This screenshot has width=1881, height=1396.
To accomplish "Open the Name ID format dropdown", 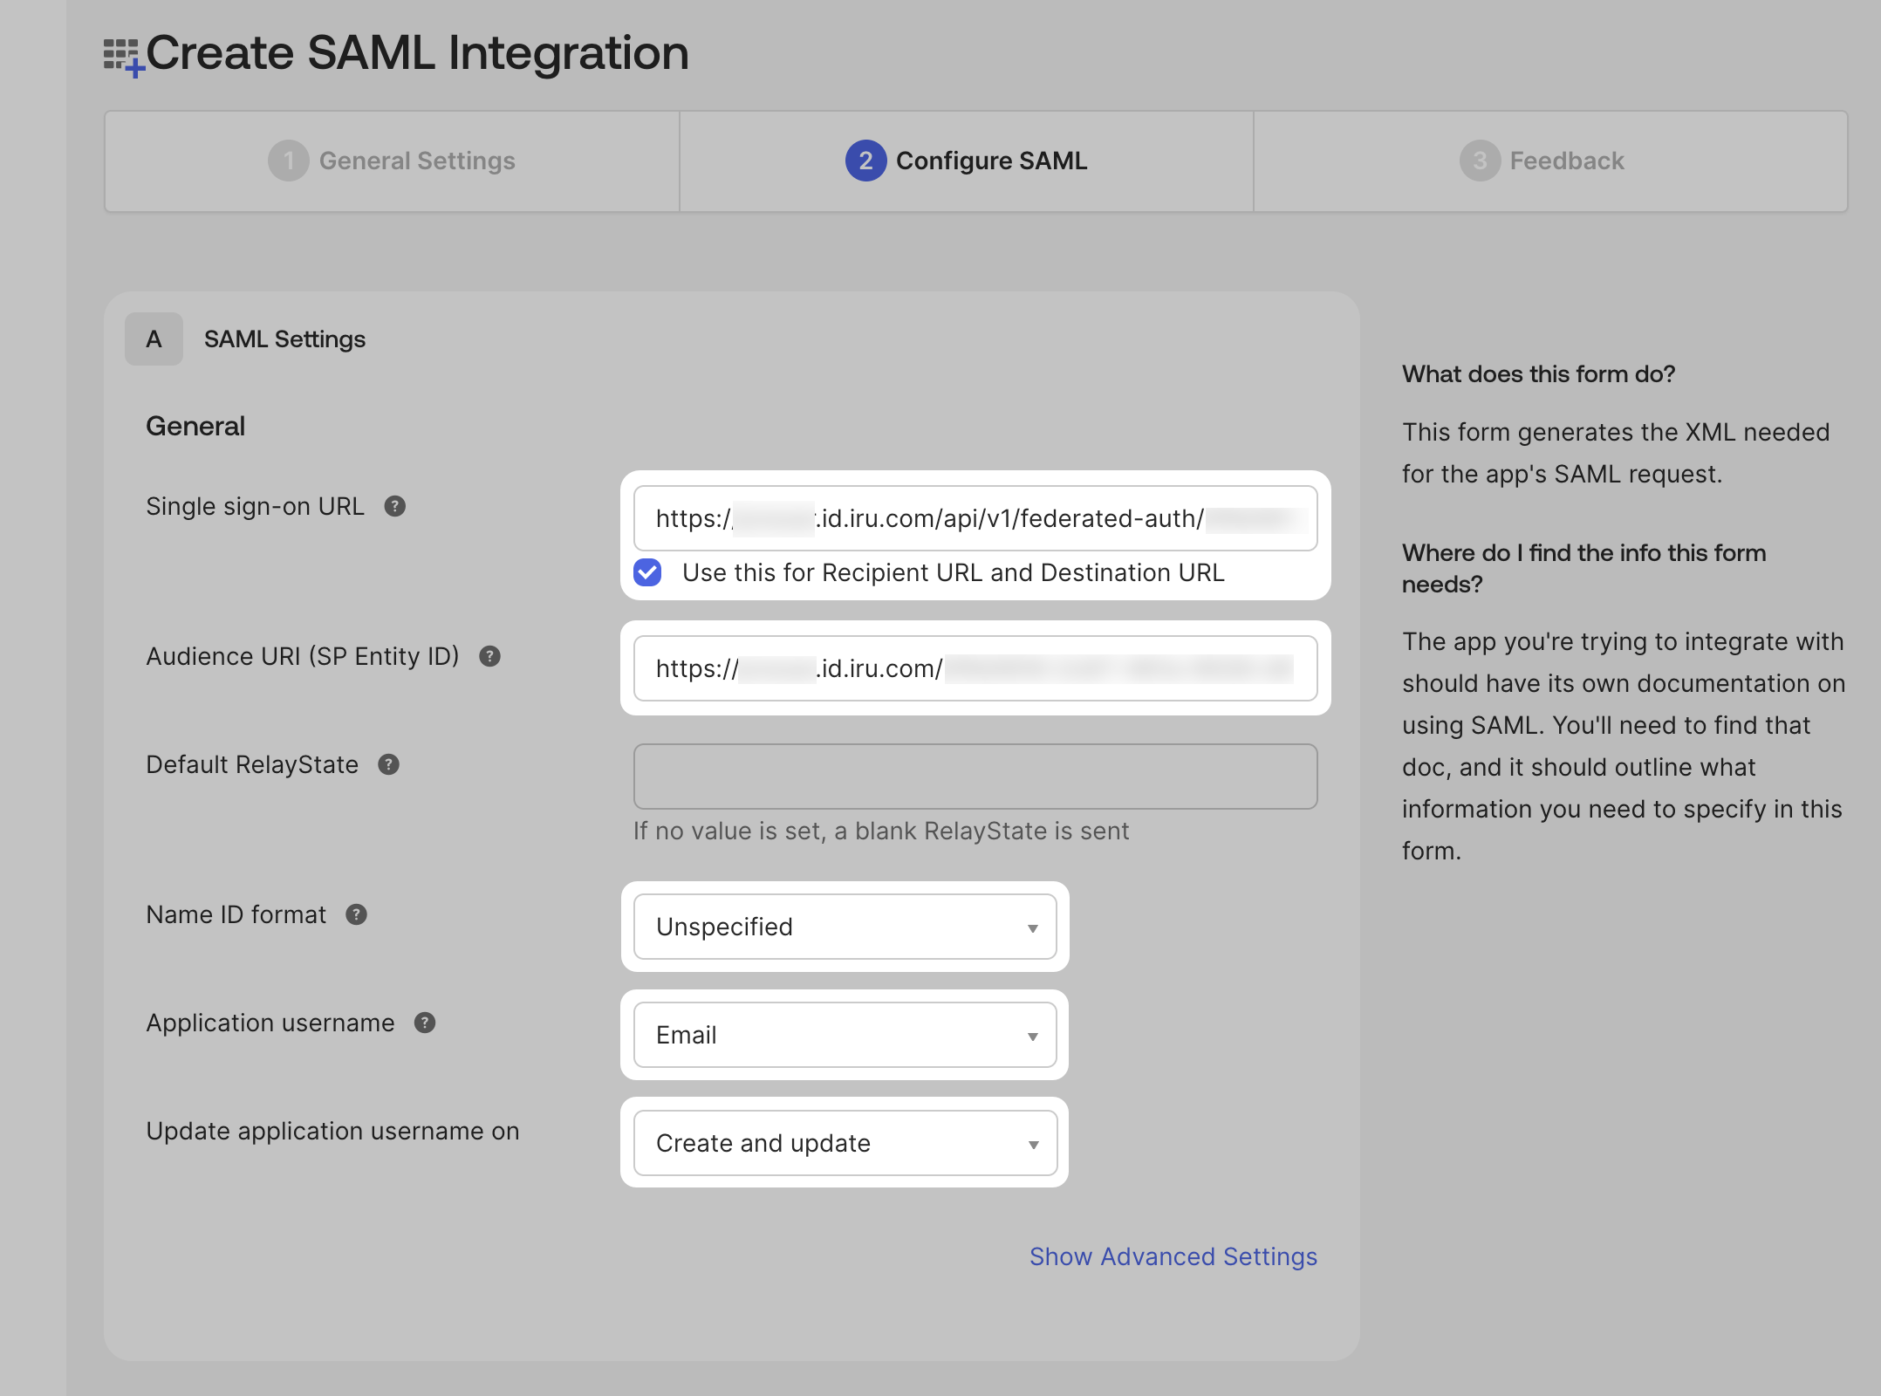I will click(845, 927).
